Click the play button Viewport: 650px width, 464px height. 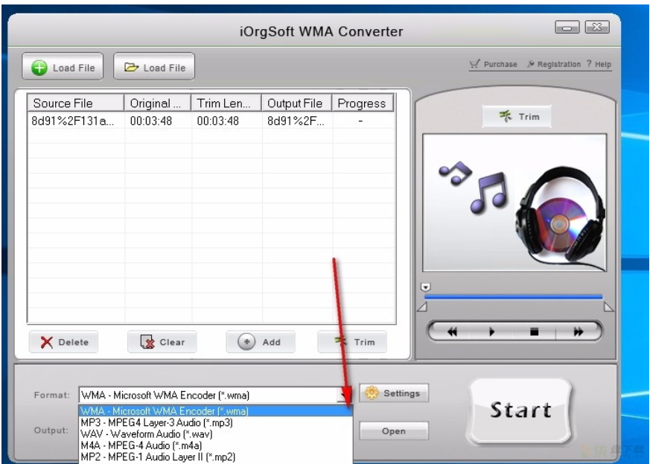[x=491, y=331]
